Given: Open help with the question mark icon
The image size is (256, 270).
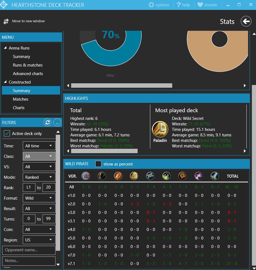Looking at the screenshot, I should tap(179, 5).
